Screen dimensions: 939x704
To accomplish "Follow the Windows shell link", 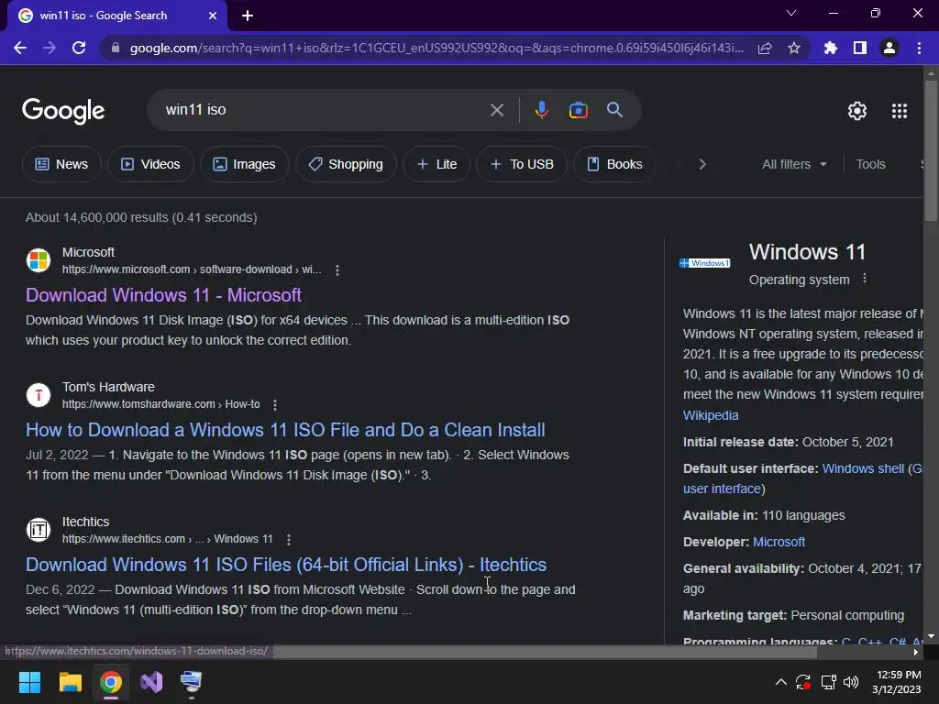I will click(x=863, y=468).
